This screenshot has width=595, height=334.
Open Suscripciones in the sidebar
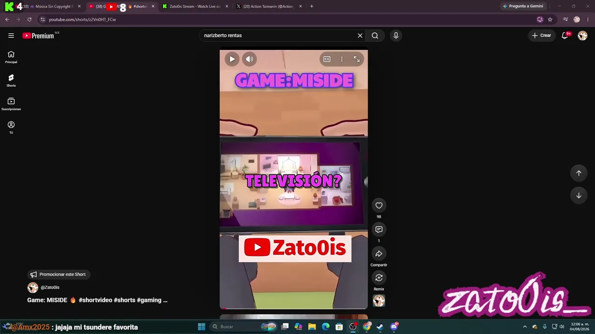pos(11,104)
